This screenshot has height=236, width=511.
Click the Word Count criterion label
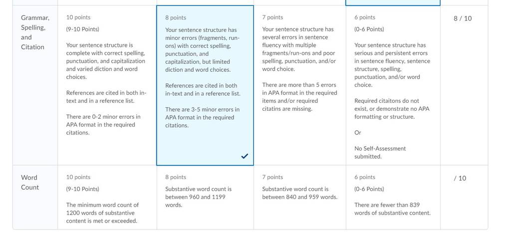(x=29, y=182)
